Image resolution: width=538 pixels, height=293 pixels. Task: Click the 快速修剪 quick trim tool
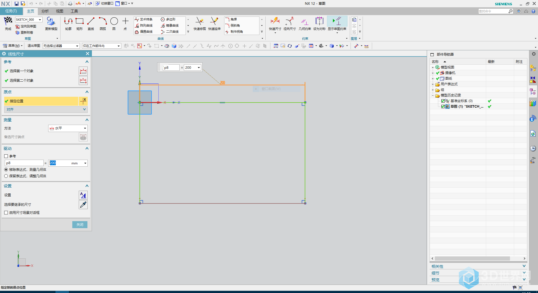tap(200, 21)
